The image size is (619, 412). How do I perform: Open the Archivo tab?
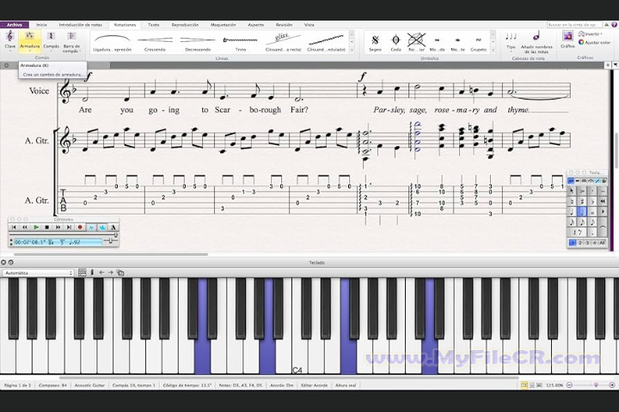15,24
